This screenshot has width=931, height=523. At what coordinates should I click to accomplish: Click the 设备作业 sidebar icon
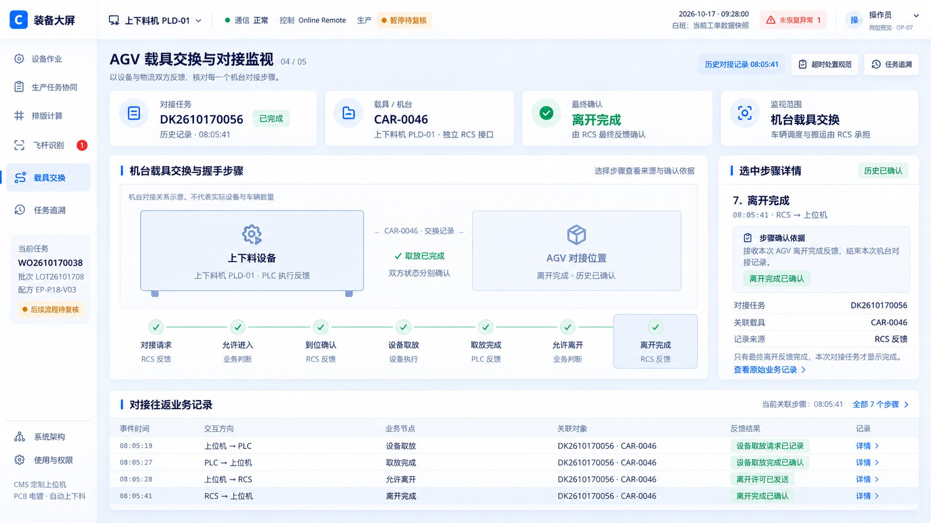click(19, 59)
